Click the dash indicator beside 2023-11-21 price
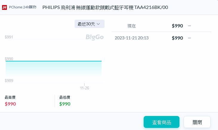This screenshot has height=130, width=218. point(189,38)
